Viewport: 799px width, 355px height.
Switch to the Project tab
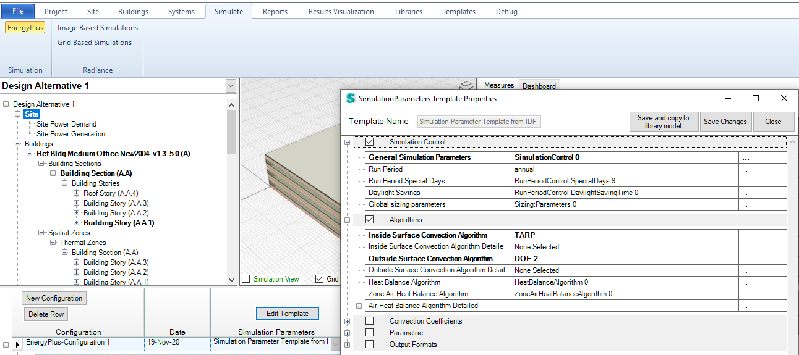click(55, 11)
